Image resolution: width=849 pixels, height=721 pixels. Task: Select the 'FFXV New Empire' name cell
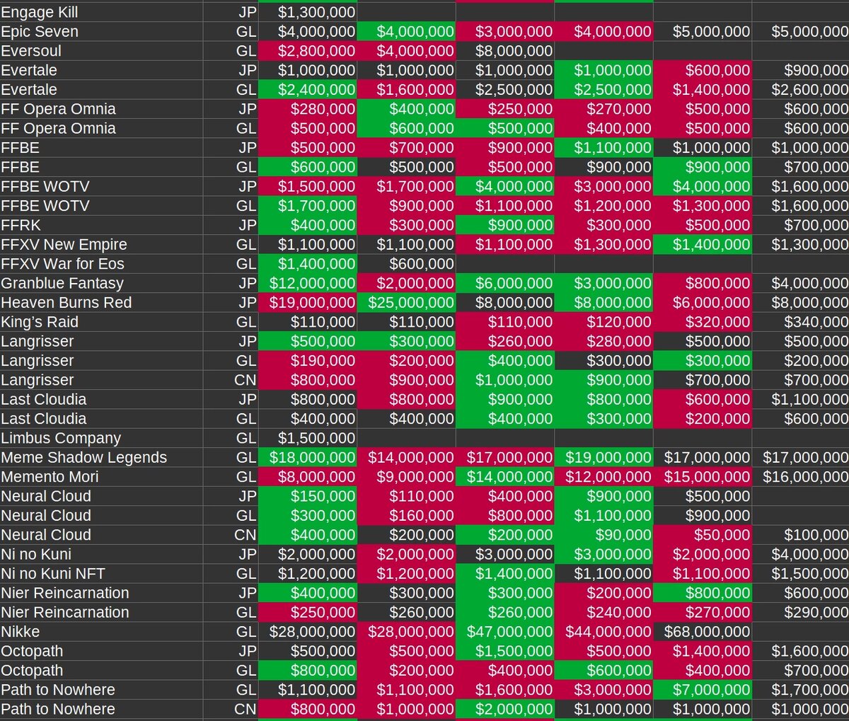101,244
